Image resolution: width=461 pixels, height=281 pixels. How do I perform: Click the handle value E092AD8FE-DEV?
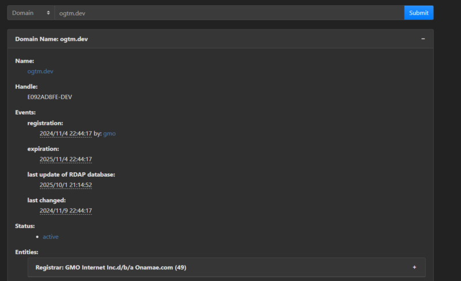(50, 97)
